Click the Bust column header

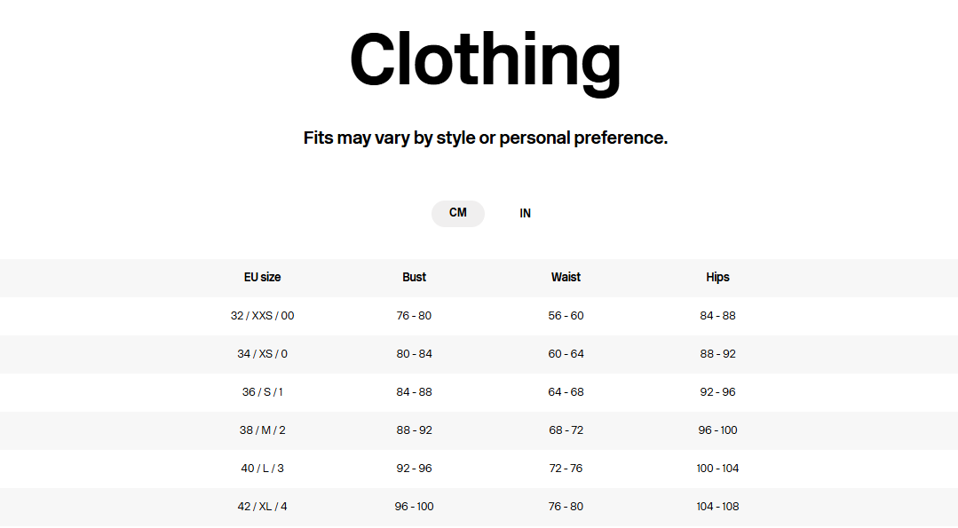(414, 277)
